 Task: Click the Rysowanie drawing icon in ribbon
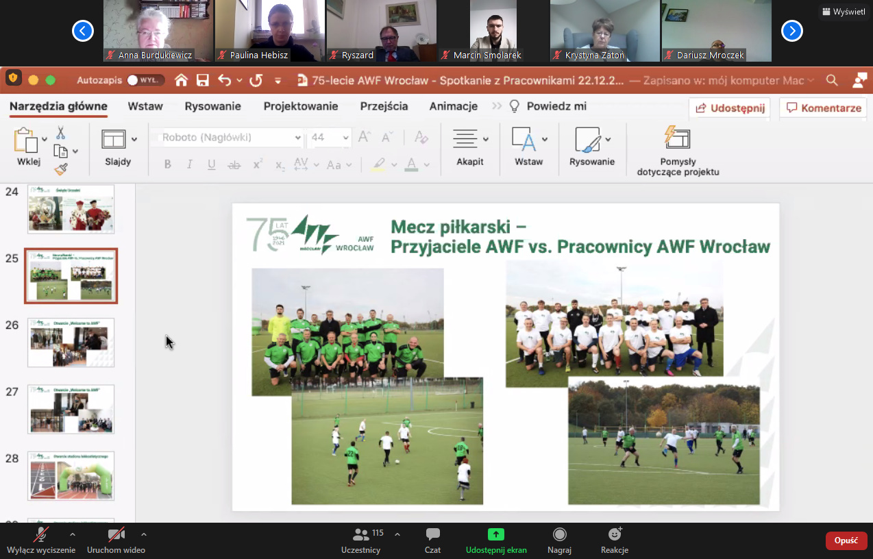click(587, 139)
